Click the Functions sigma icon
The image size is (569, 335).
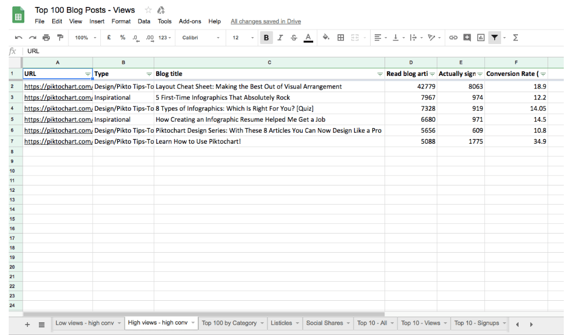pyautogui.click(x=515, y=37)
